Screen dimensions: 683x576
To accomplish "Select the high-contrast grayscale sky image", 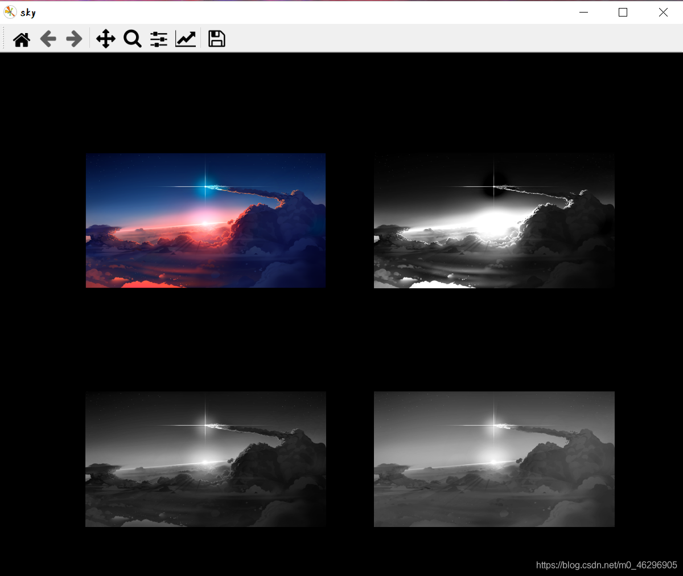I will click(x=494, y=220).
